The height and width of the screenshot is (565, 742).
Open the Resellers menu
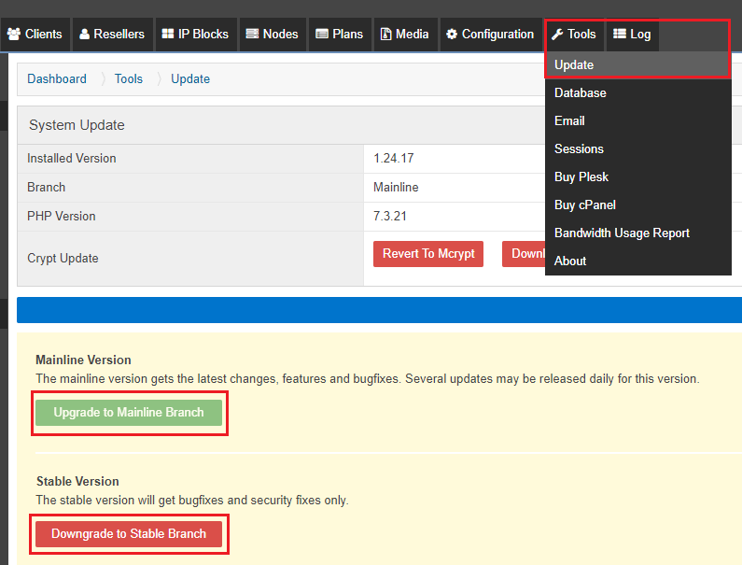[x=112, y=35]
